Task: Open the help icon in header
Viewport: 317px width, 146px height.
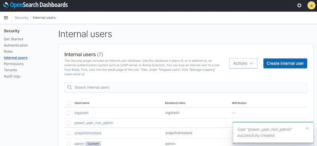Action: [x=299, y=6]
